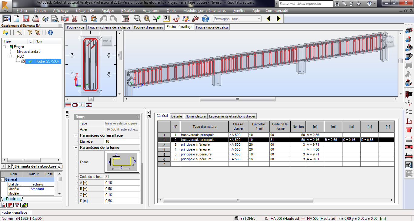Select Niveau standard in the tree
414x221 pixels.
28,52
